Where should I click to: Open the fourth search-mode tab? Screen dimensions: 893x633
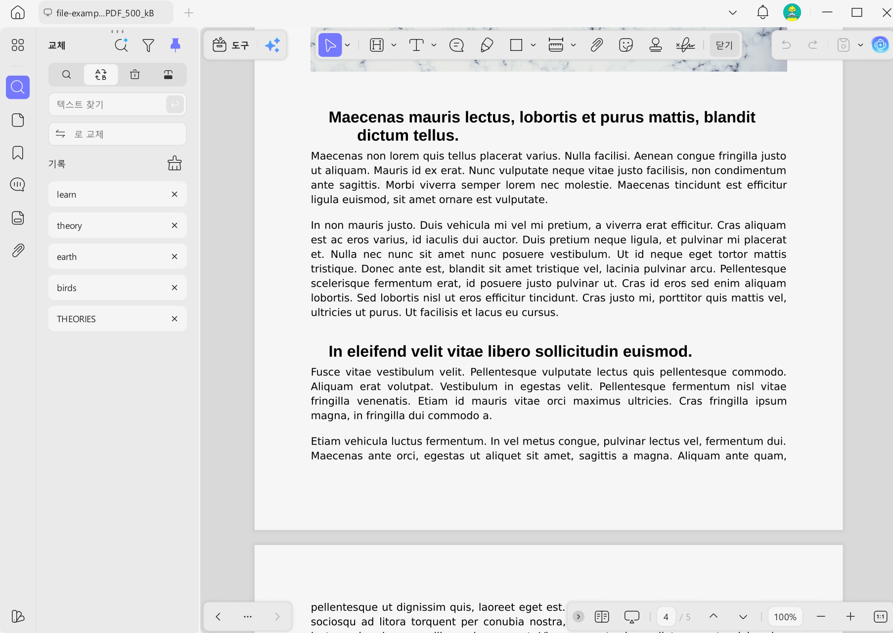[168, 75]
